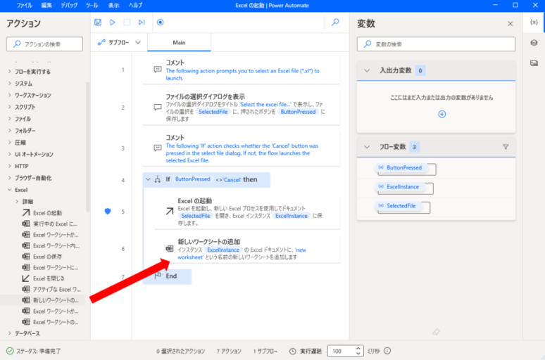The width and height of the screenshot is (545, 360).
Task: Click the ステータス: 準備完了 status text
Action: [38, 351]
